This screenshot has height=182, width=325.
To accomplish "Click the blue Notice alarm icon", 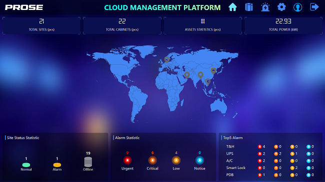I will (x=199, y=160).
